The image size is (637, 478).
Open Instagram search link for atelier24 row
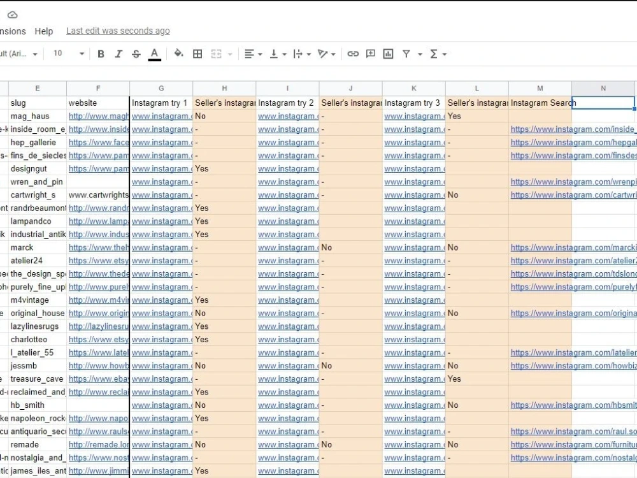click(x=573, y=261)
